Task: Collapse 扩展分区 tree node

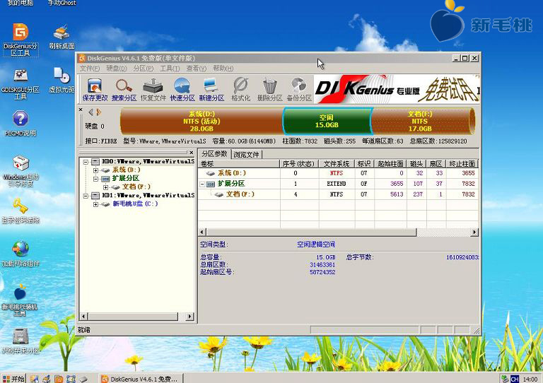Action: (x=96, y=179)
